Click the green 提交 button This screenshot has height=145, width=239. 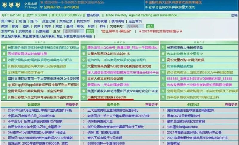click(x=90, y=31)
